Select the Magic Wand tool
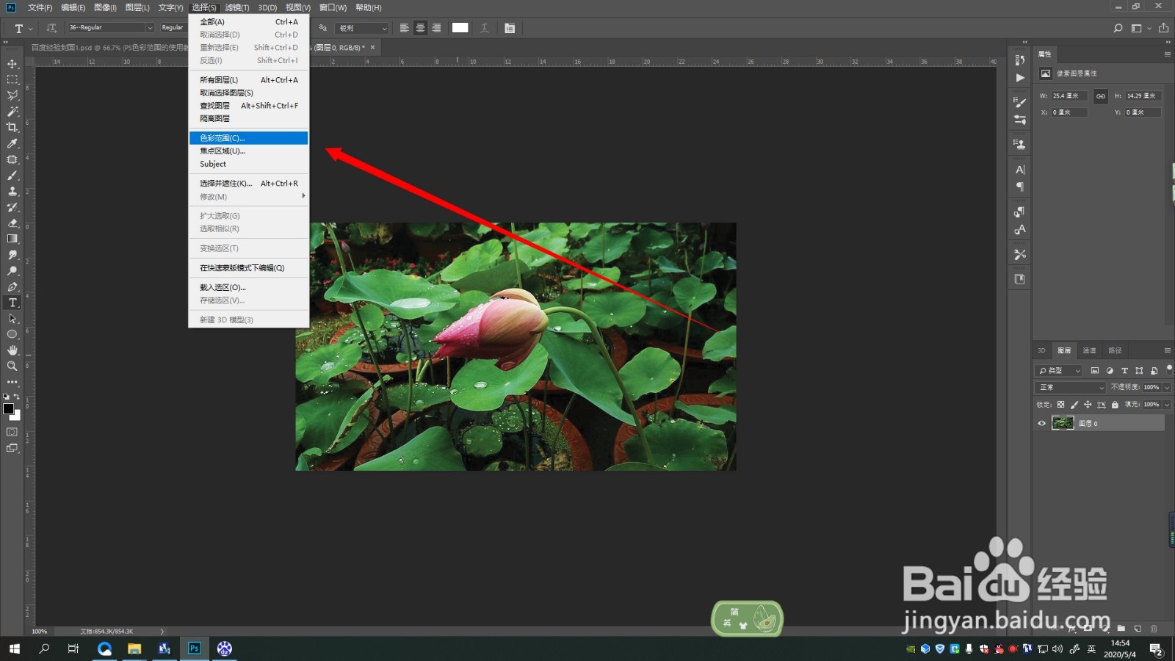 click(x=12, y=112)
